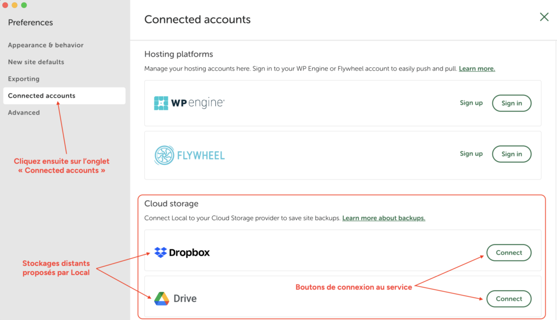557x320 pixels.
Task: Connect the Google Drive account
Action: pyautogui.click(x=509, y=299)
